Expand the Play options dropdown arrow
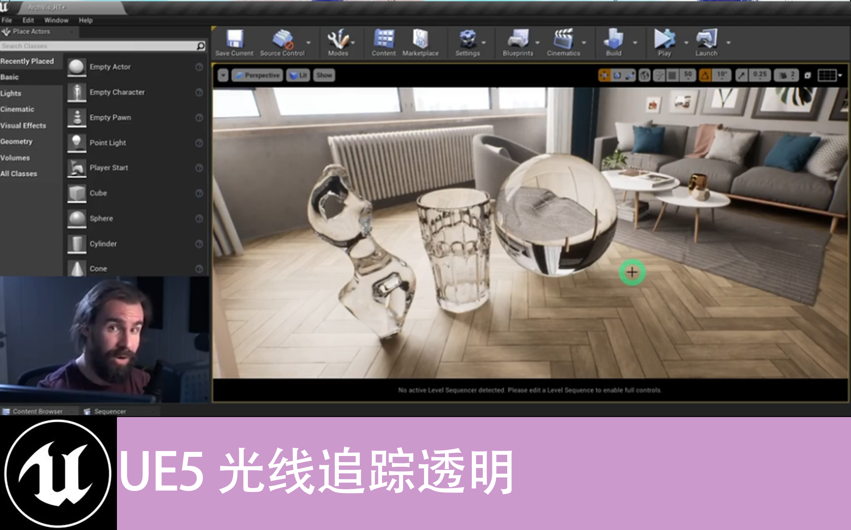 tap(686, 42)
